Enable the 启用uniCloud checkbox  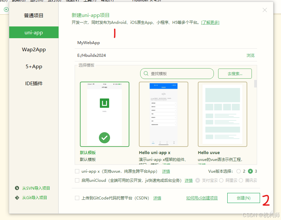pyautogui.click(x=77, y=181)
